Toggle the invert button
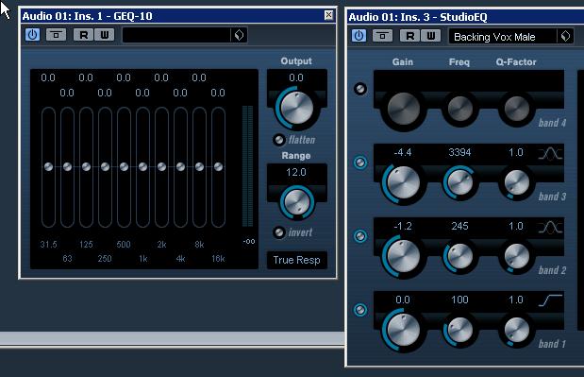Screen dimensions: 584x377 click(x=278, y=232)
